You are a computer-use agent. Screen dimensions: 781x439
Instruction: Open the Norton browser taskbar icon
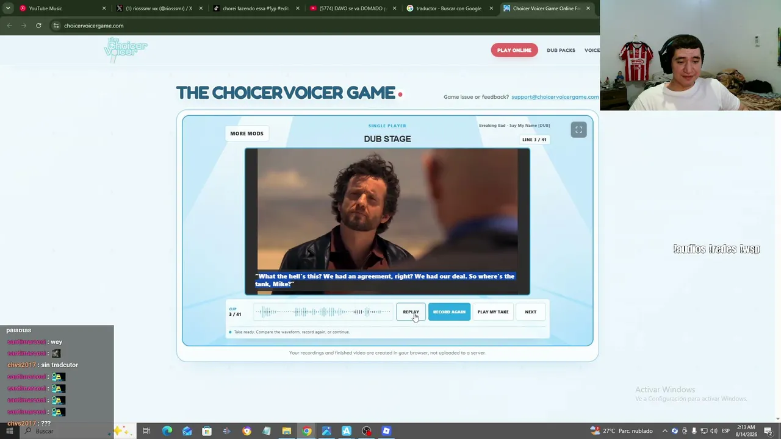tap(247, 431)
